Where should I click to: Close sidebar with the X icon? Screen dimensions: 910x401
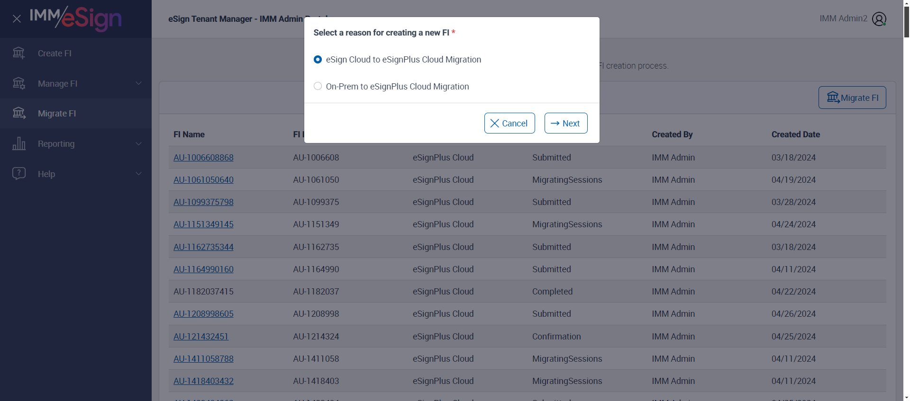(x=17, y=19)
